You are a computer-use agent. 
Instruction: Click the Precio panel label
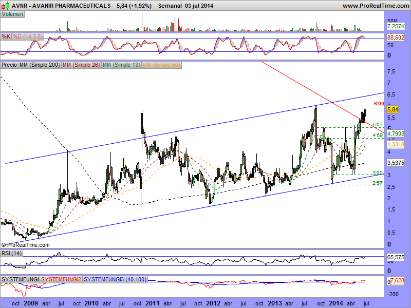point(9,65)
